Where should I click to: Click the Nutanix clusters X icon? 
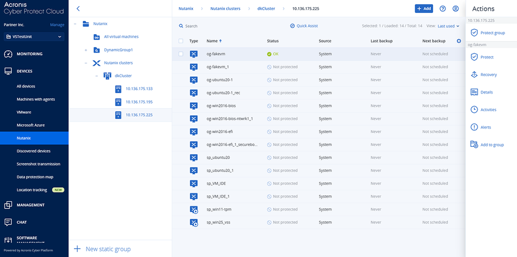point(96,63)
